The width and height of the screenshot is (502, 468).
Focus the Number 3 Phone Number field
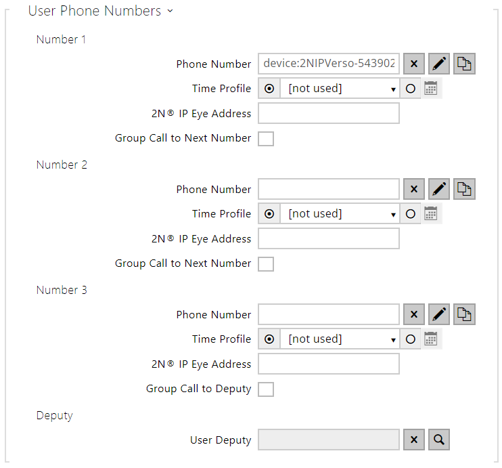coord(329,314)
